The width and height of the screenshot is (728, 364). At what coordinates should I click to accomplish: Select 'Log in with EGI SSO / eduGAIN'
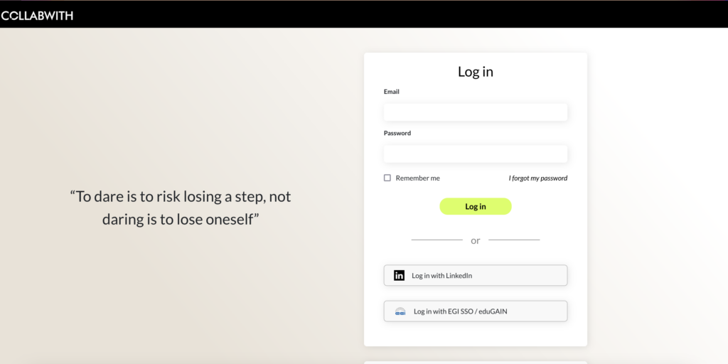point(460,311)
